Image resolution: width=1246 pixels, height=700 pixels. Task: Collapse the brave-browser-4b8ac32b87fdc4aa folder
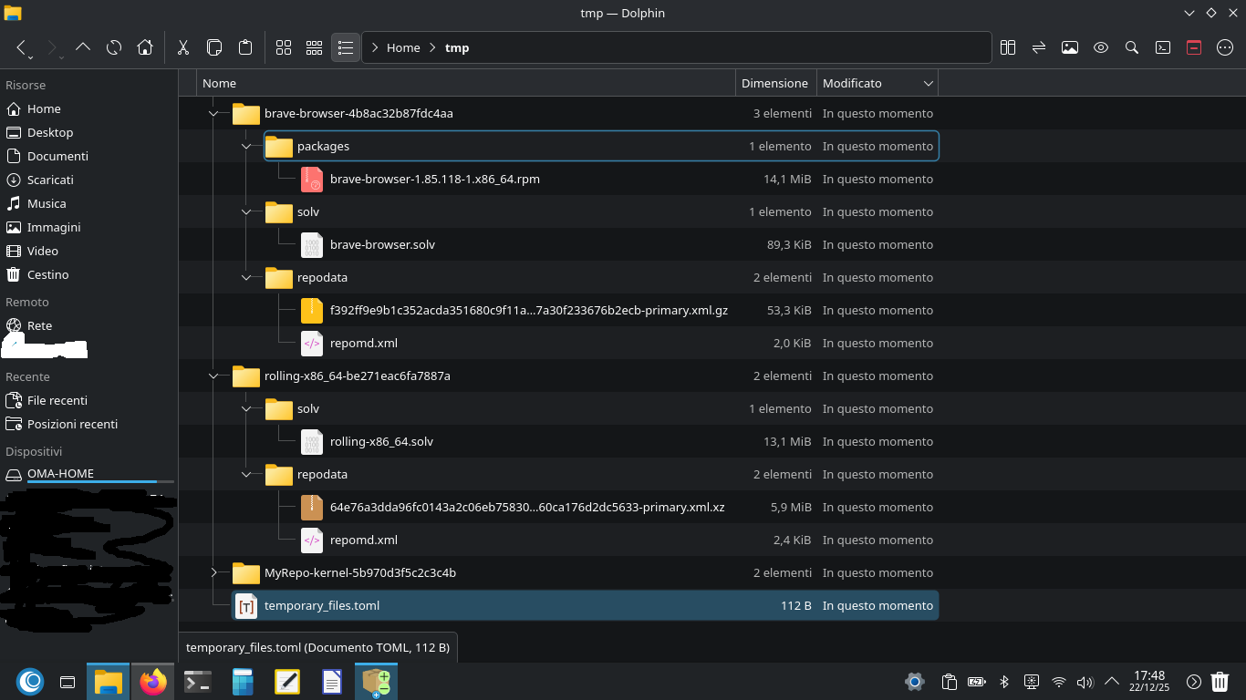[213, 114]
